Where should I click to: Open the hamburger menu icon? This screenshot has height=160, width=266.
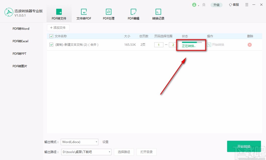pyautogui.click(x=247, y=4)
